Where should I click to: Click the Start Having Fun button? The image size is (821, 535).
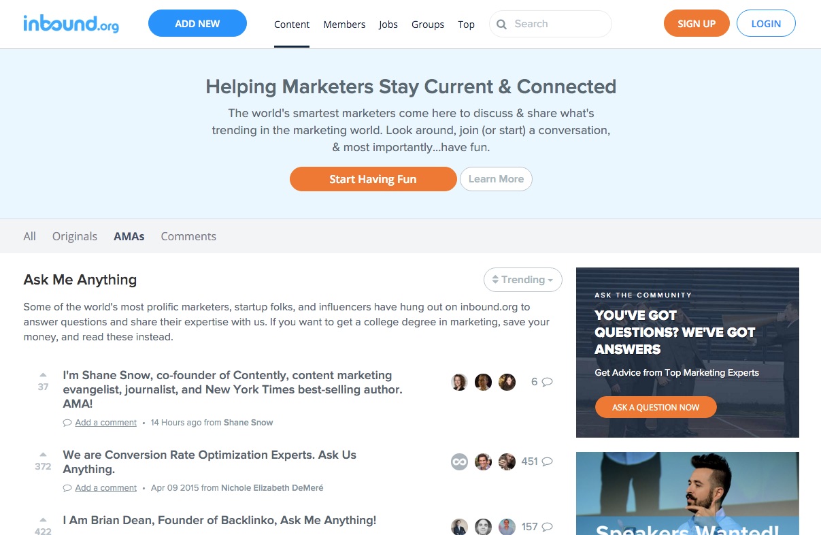point(373,179)
